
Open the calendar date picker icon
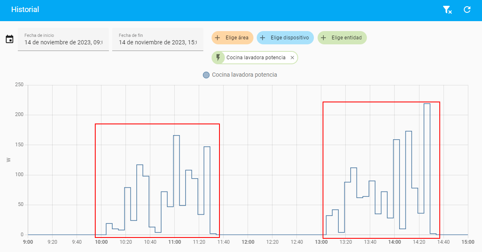pyautogui.click(x=10, y=39)
